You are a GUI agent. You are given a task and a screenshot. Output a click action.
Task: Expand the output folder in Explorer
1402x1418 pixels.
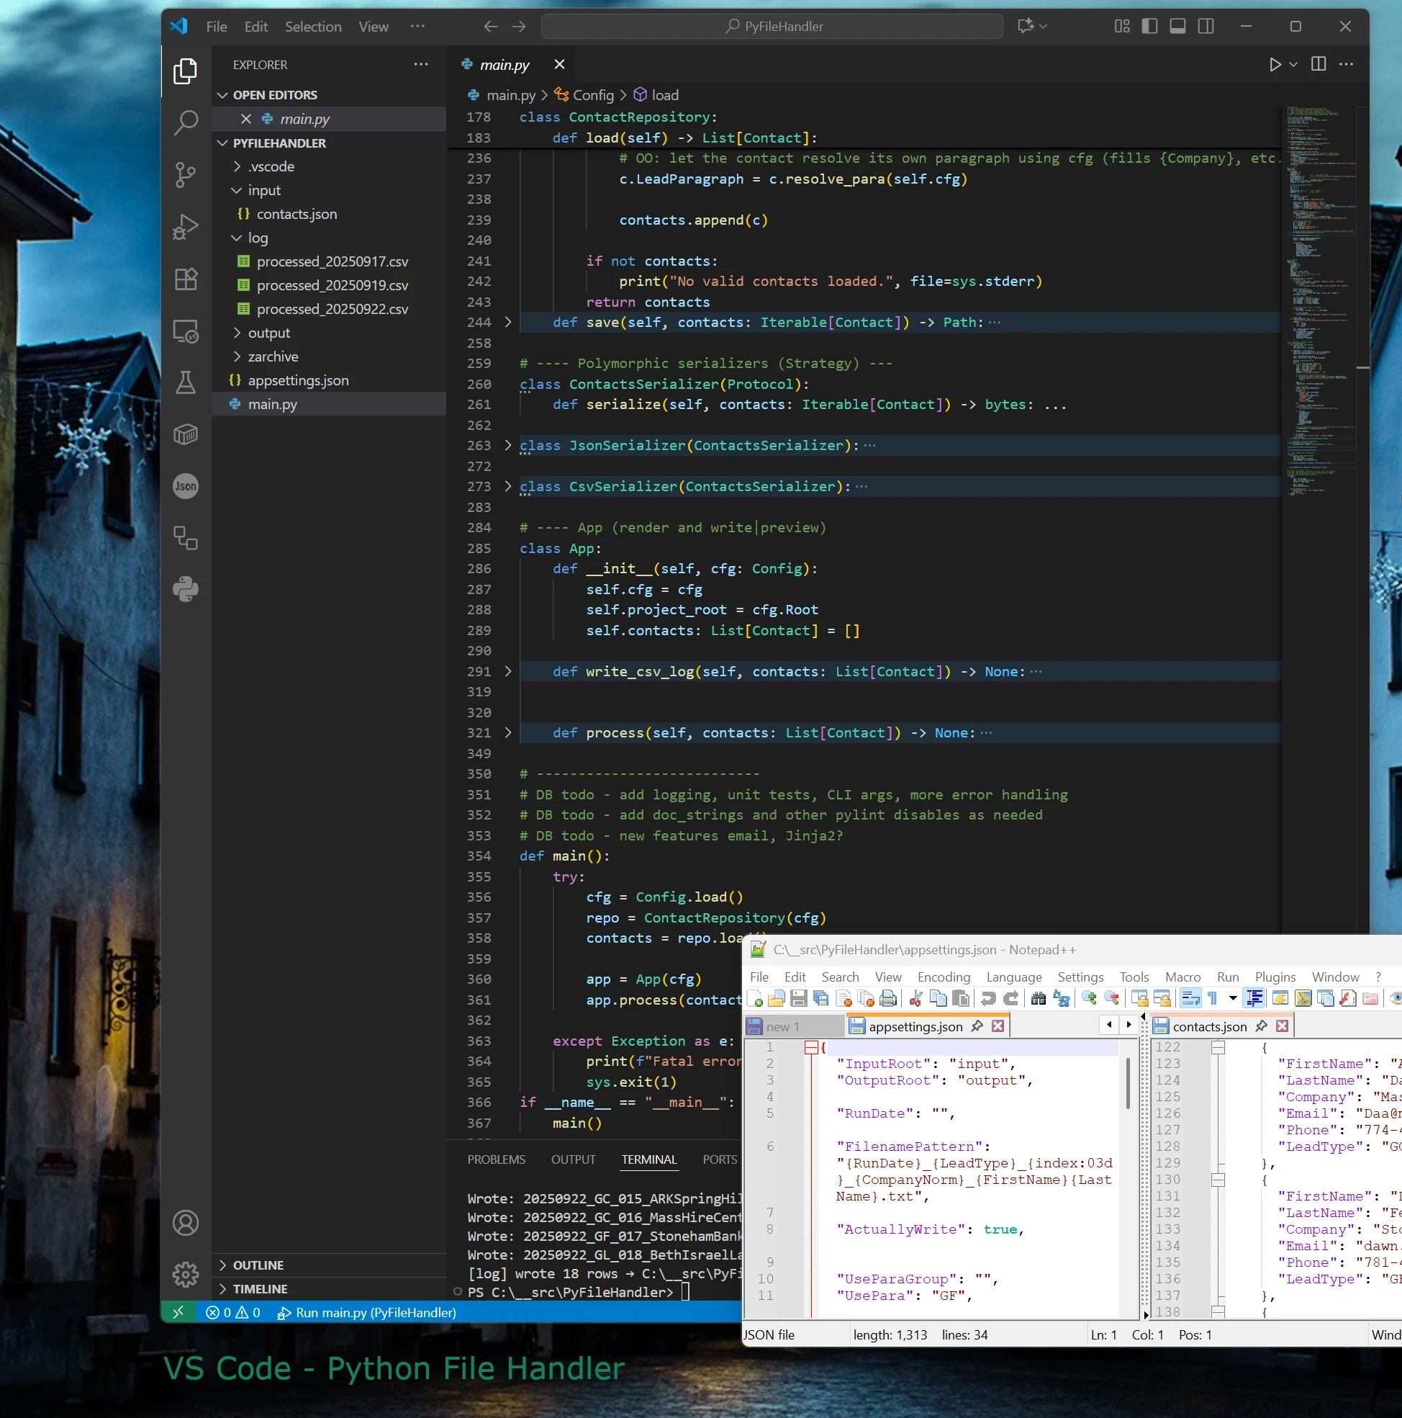click(x=268, y=333)
